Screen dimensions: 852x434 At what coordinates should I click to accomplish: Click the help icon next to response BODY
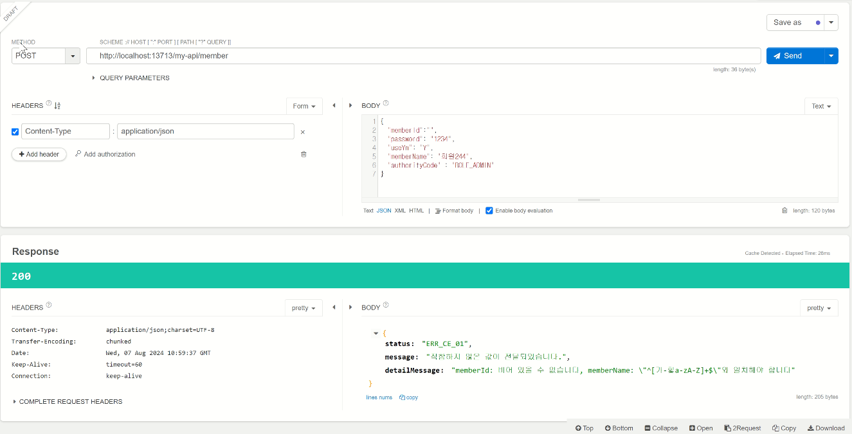[386, 306]
